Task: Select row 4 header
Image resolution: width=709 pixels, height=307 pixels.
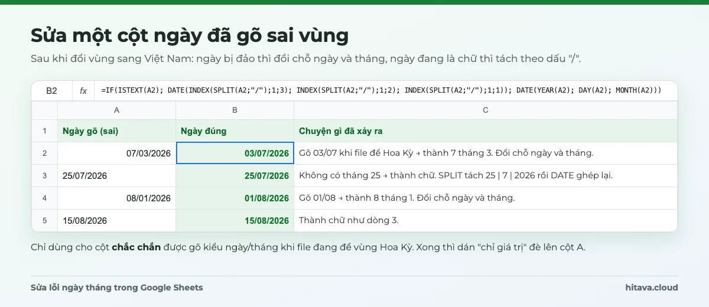Action: click(x=44, y=198)
